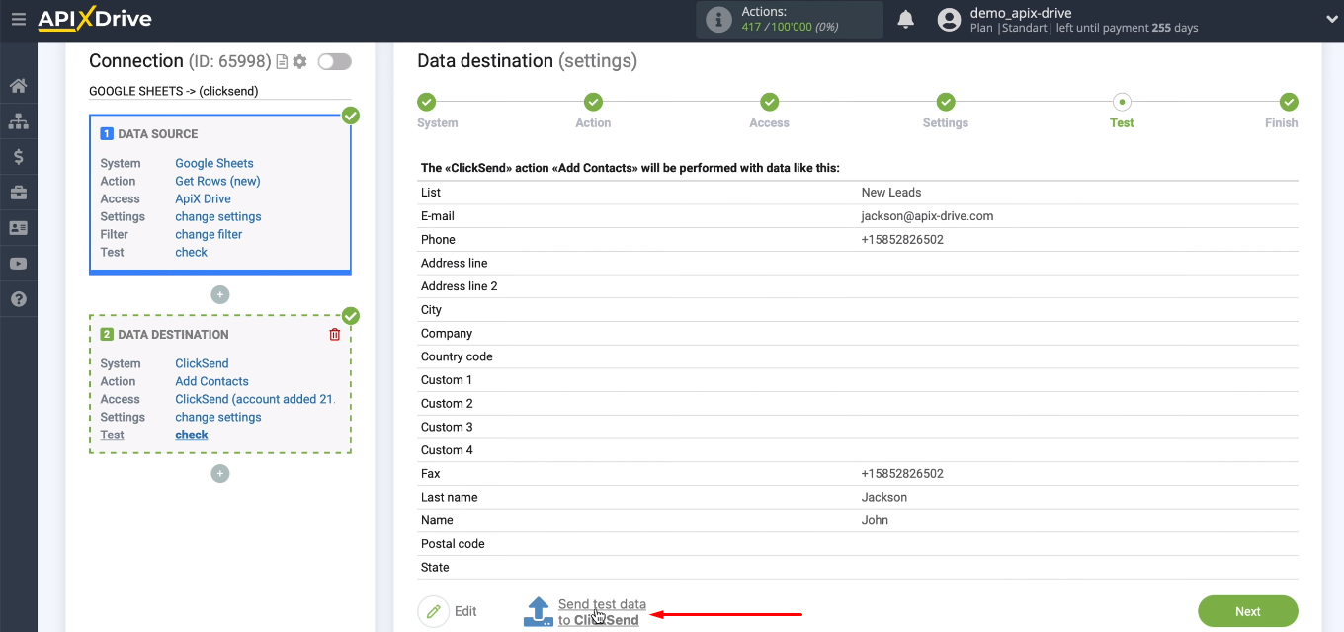Go to the System step
The width and height of the screenshot is (1344, 632).
[x=427, y=102]
